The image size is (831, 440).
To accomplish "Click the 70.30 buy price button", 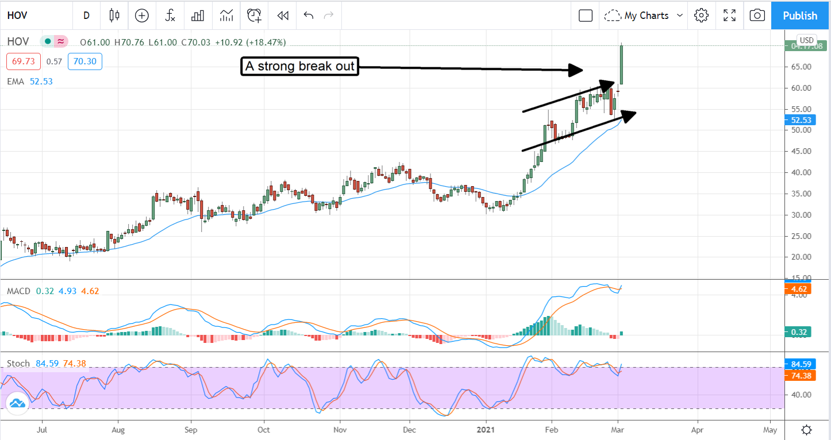I will 84,61.
